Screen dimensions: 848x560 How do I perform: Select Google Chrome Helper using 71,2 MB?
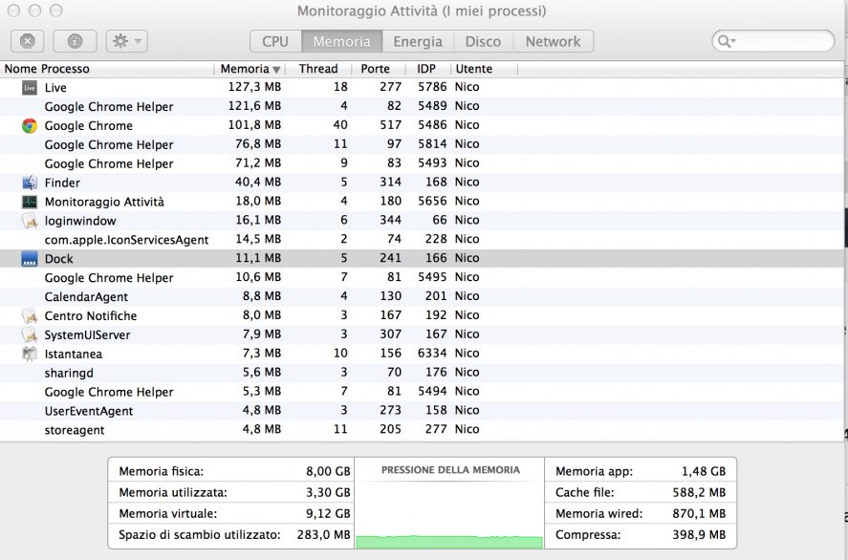tap(109, 163)
